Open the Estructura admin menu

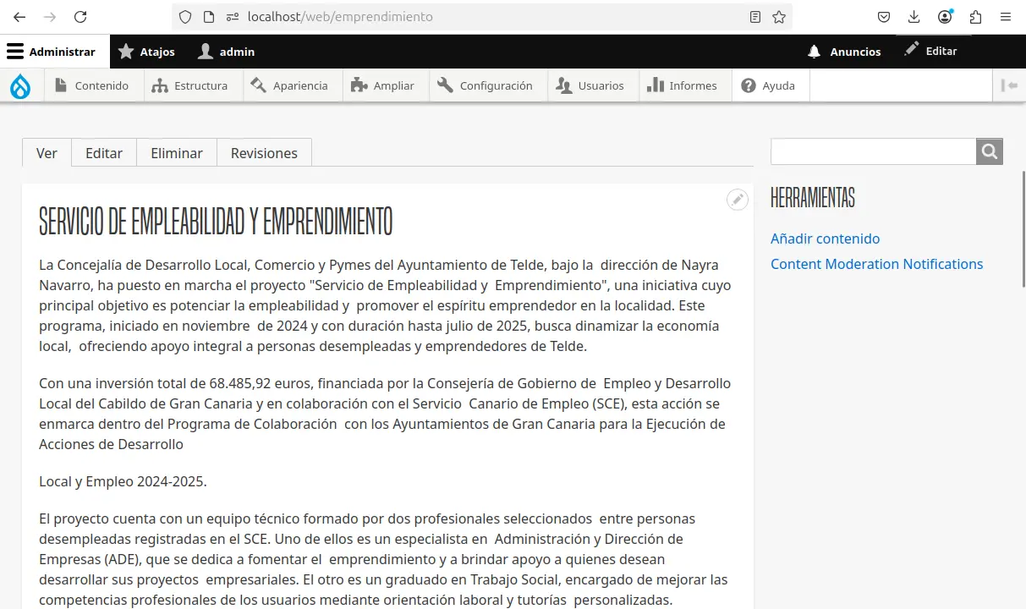coord(191,85)
